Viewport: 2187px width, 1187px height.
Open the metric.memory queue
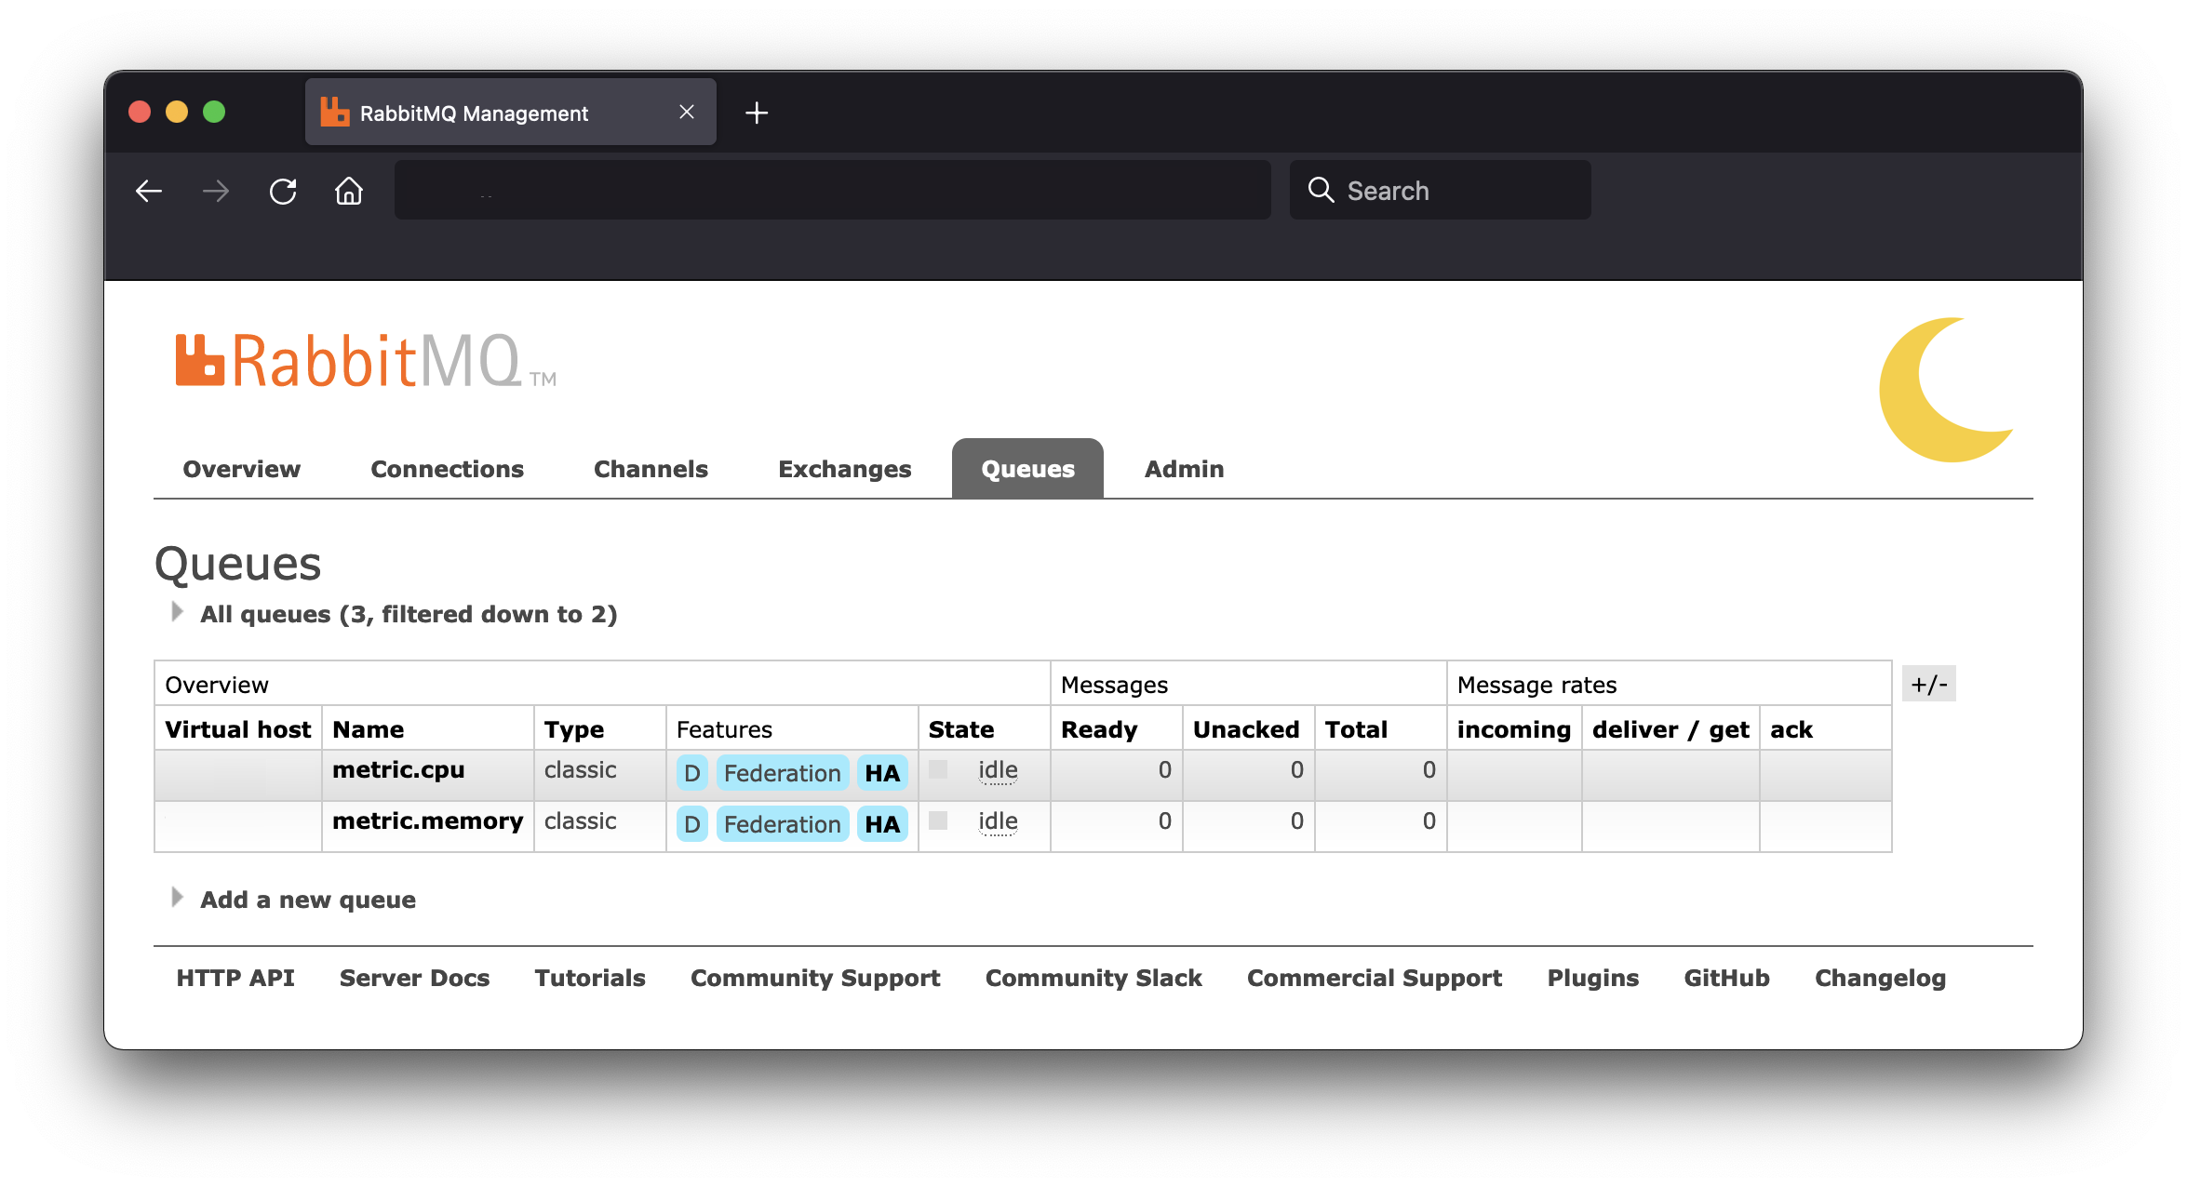[428, 821]
